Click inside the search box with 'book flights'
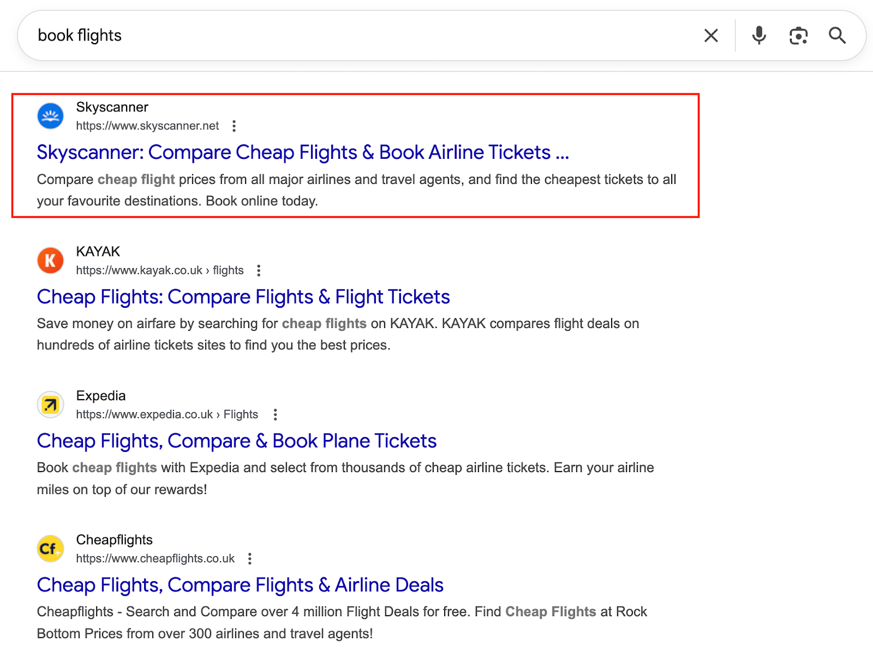 (x=218, y=35)
